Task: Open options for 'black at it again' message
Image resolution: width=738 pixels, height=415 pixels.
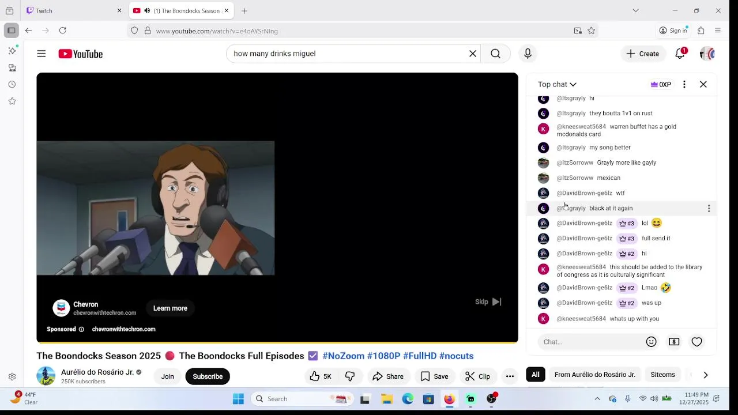Action: pos(709,208)
